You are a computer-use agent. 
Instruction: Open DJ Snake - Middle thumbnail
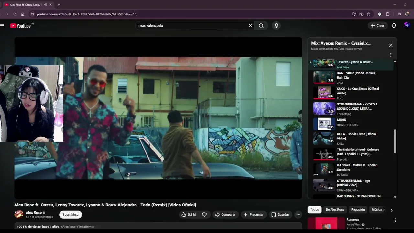pos(324,169)
